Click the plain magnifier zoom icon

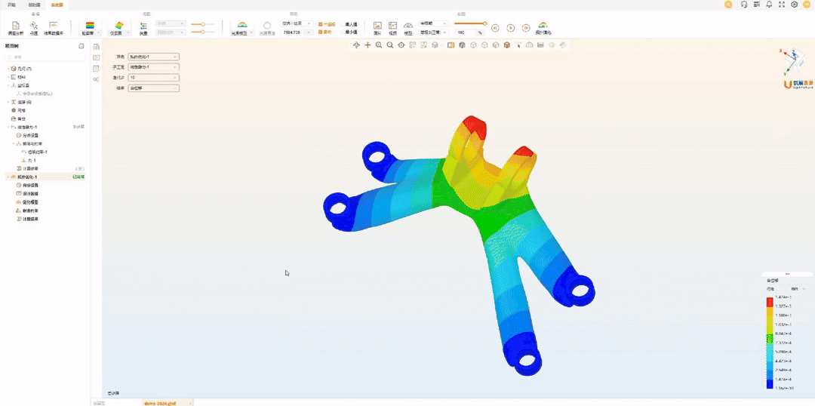390,45
